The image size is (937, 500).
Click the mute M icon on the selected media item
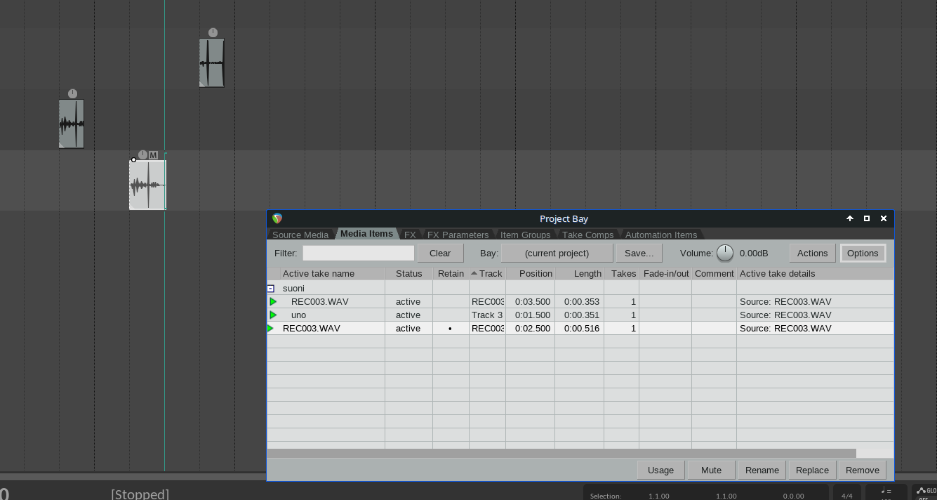(154, 155)
